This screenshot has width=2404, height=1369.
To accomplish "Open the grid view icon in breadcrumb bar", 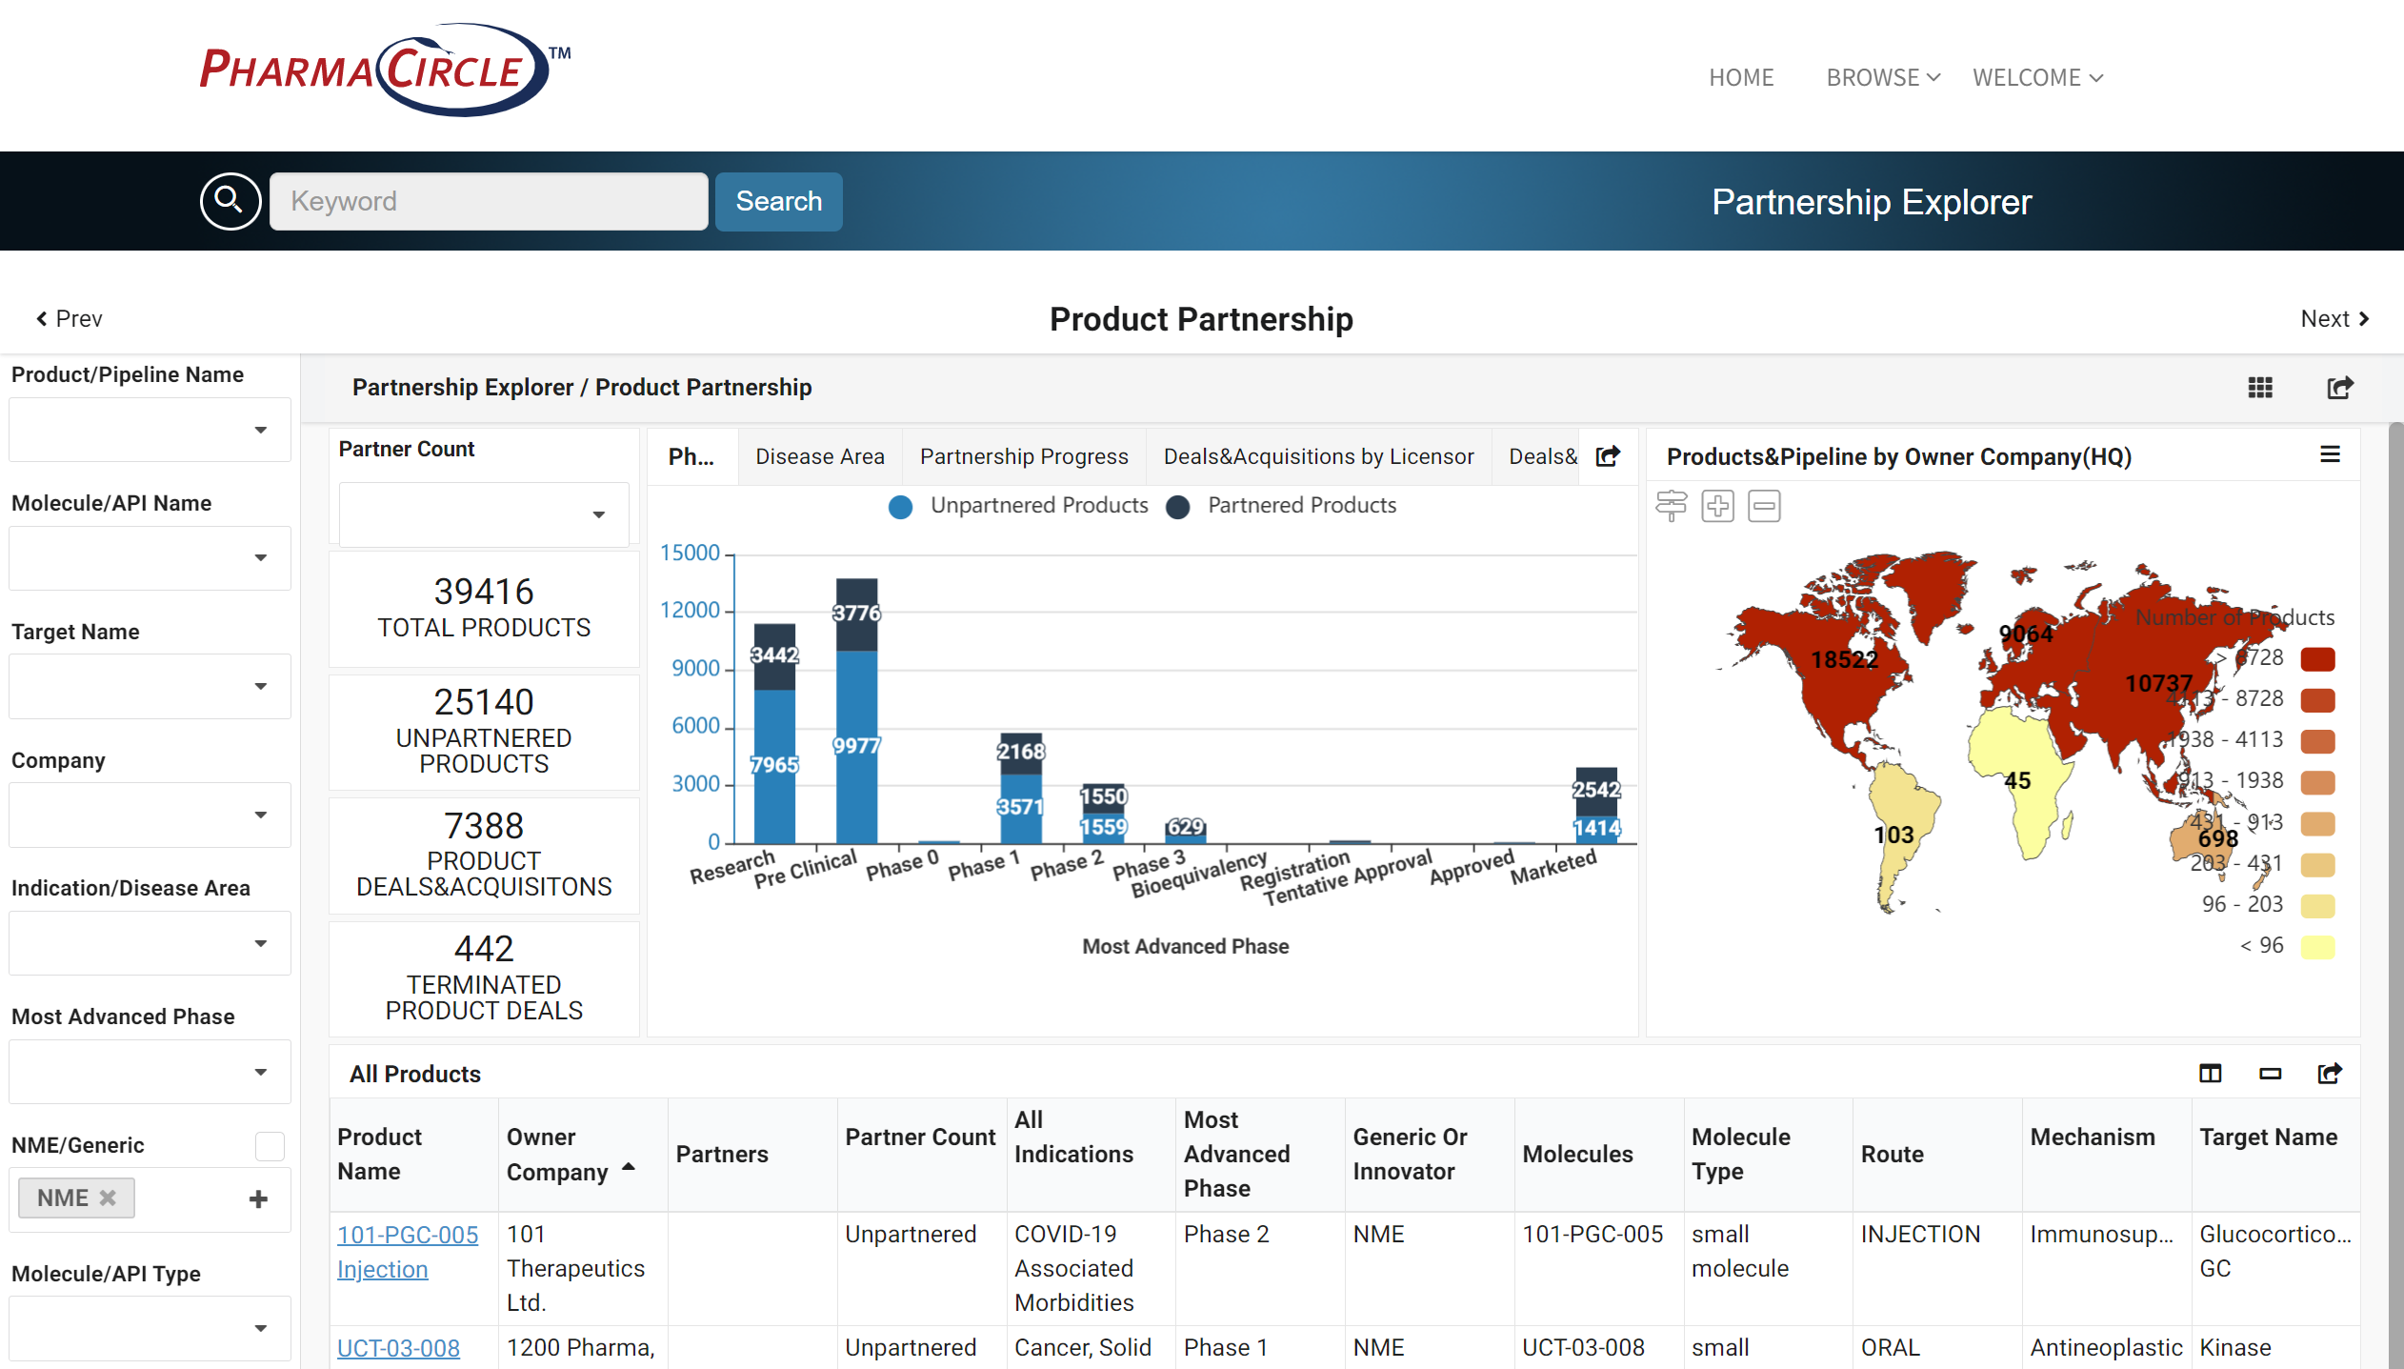I will pos(2260,388).
